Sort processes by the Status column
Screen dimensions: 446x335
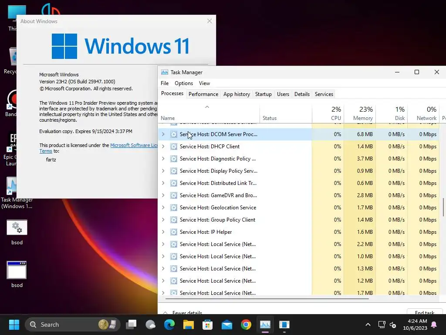coord(286,113)
